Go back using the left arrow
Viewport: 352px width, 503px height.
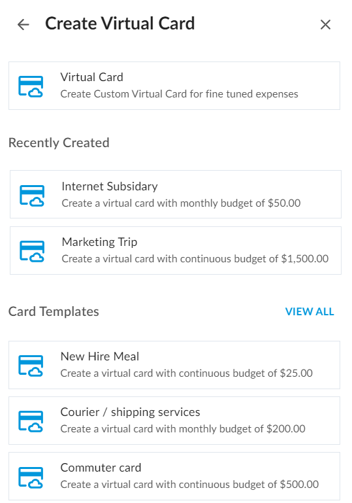tap(23, 24)
